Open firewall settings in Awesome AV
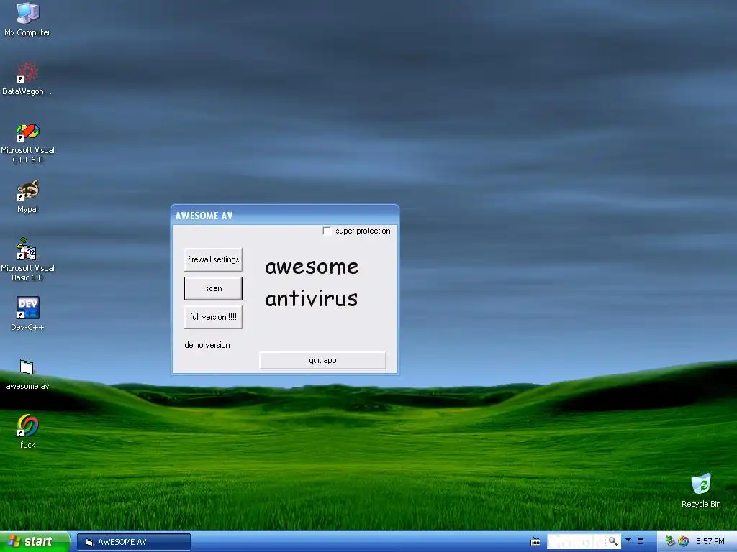 (213, 259)
